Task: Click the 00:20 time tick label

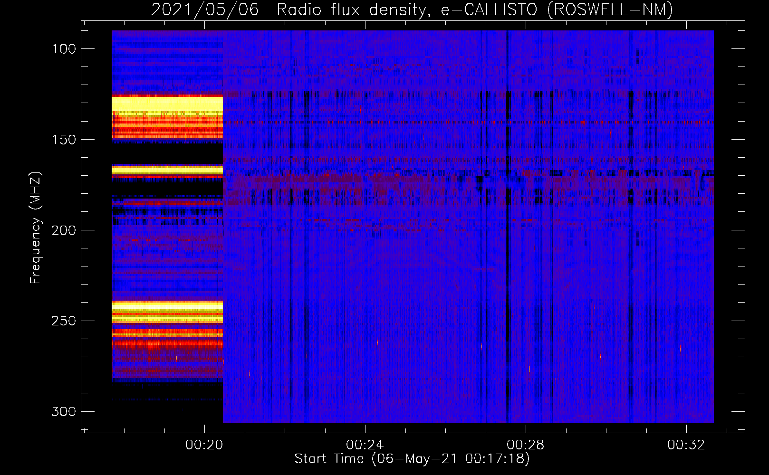Action: click(x=204, y=445)
